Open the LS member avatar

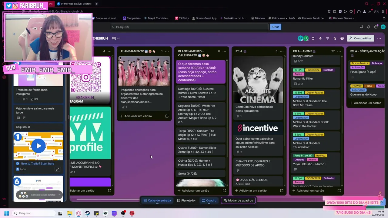[x=306, y=38]
